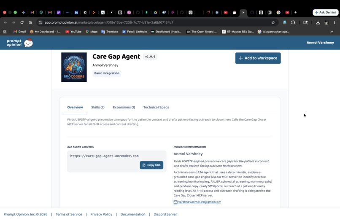
Task: Select the Overview tab
Action: click(75, 108)
